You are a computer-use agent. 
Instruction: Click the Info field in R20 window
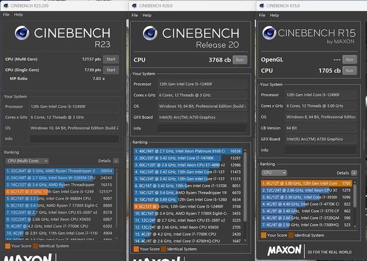tap(202, 128)
